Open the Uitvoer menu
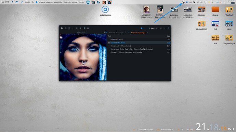This screenshot has width=236, height=132. coord(75,2)
